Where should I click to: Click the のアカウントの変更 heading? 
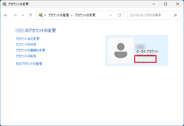coord(40,30)
